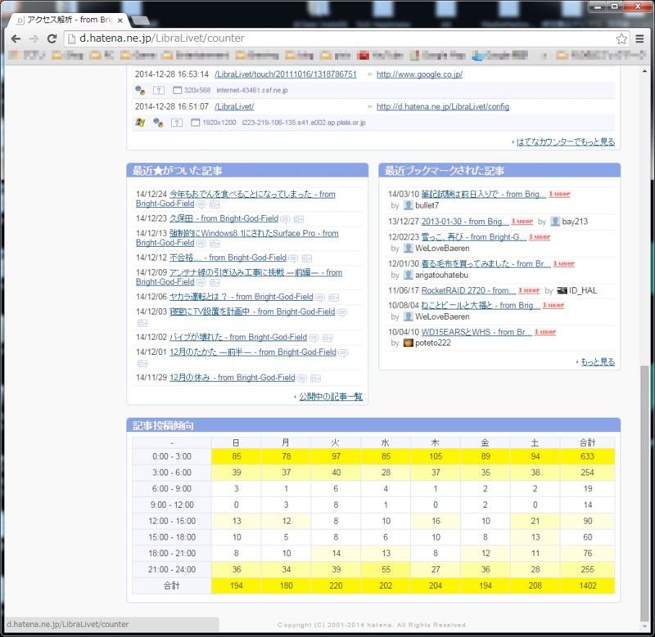Click arigatouhatebu user avatar icon
Viewport: 655px width, 637px height.
[x=408, y=275]
